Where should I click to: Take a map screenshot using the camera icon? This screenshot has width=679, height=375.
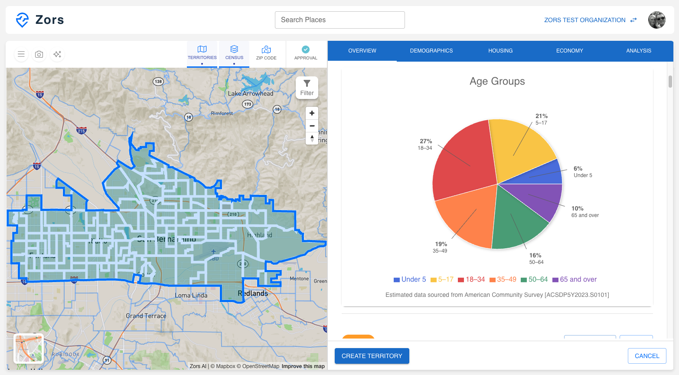(x=39, y=54)
